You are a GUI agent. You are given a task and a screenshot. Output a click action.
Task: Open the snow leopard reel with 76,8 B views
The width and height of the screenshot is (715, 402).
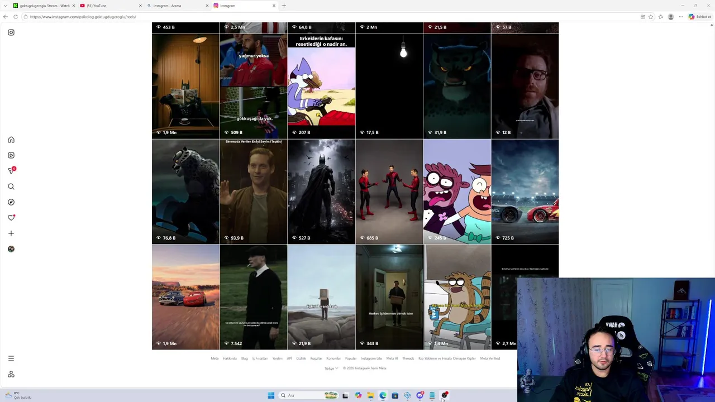185,192
